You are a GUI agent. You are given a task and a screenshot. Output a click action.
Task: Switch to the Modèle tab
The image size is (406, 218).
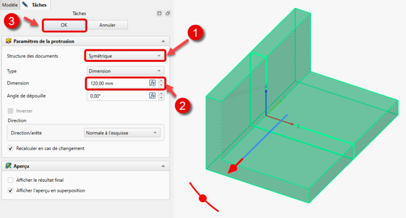pyautogui.click(x=10, y=4)
